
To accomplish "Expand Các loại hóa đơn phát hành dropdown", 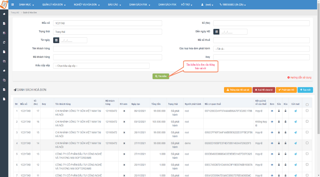I will coord(261,49).
